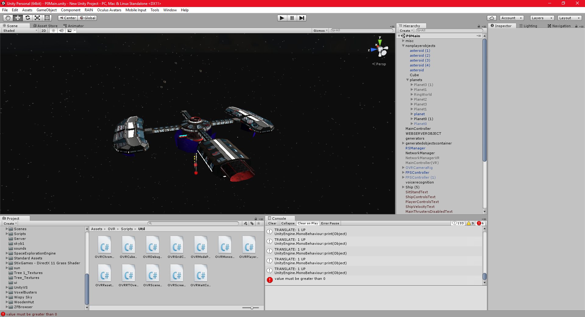The width and height of the screenshot is (585, 317).
Task: Open the Oculus Avatars menu
Action: coord(109,10)
